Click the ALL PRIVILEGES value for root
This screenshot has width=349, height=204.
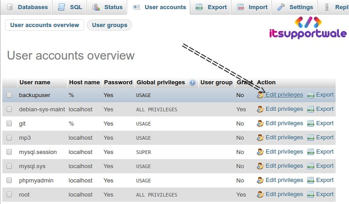tap(157, 195)
